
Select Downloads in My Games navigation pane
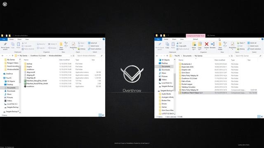pos(166,69)
